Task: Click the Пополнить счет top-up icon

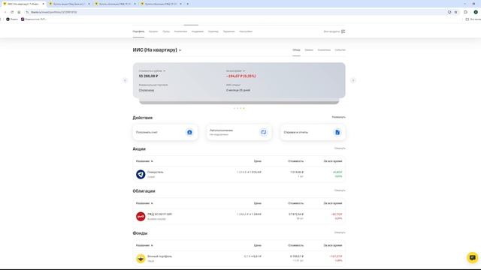Action: click(189, 132)
